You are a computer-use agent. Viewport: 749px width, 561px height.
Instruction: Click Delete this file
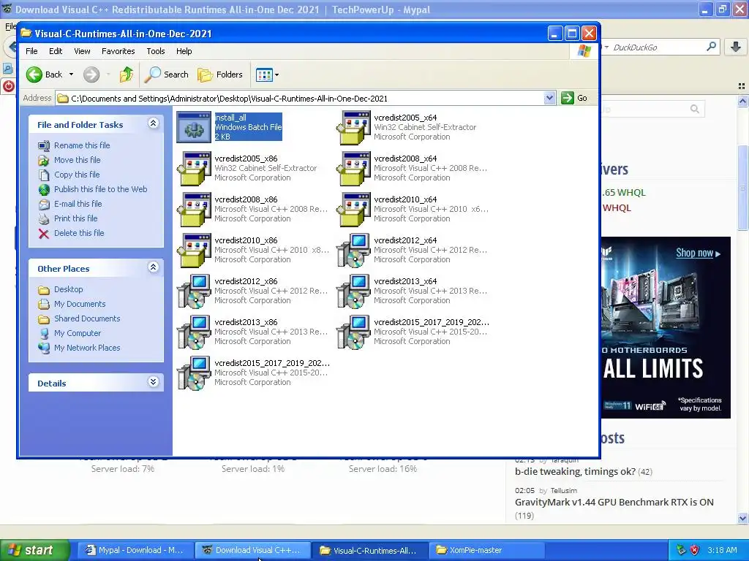79,233
